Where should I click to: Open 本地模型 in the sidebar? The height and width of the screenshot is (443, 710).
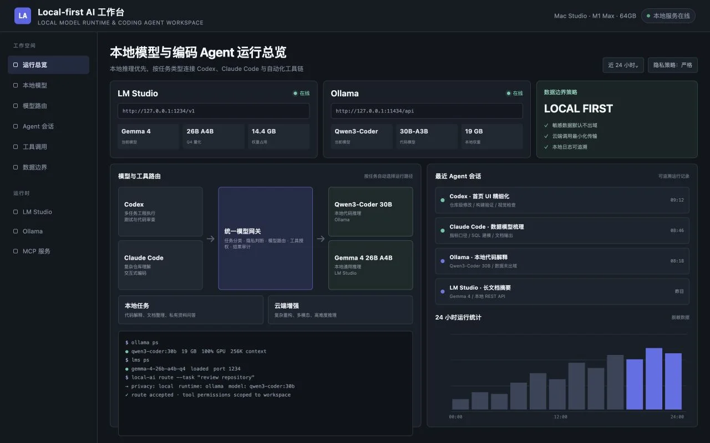click(x=48, y=85)
